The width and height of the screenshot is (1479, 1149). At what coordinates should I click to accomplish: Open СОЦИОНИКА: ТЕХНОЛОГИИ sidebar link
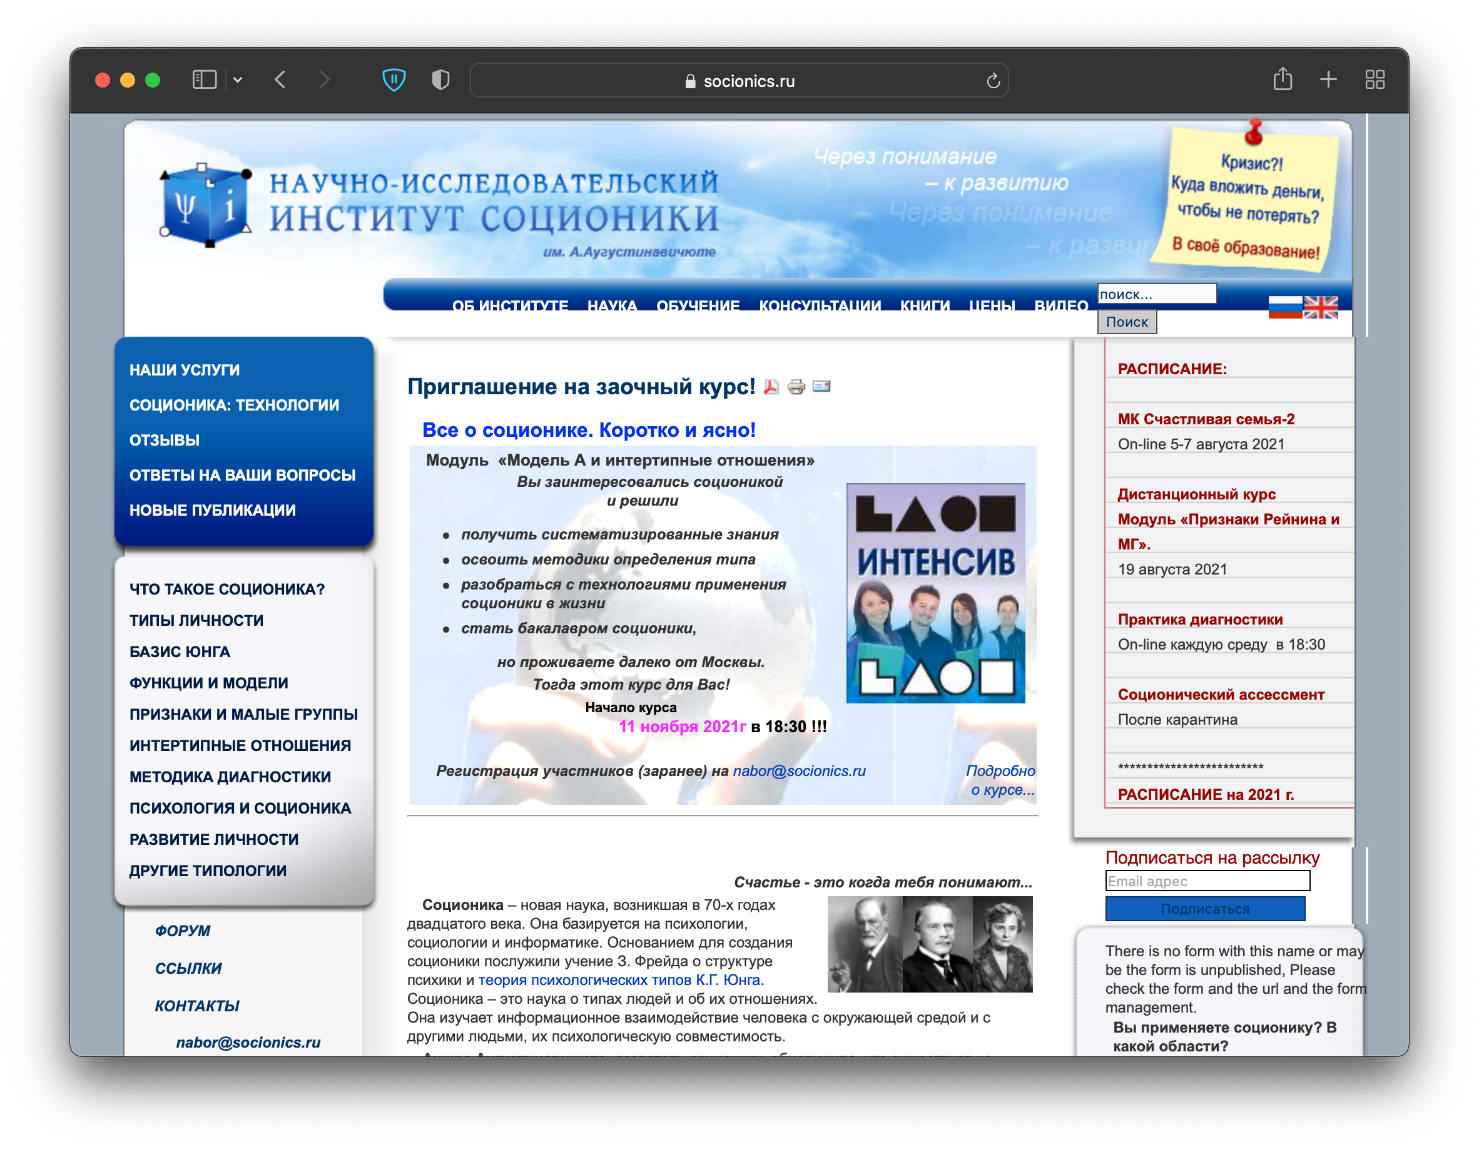pos(235,404)
